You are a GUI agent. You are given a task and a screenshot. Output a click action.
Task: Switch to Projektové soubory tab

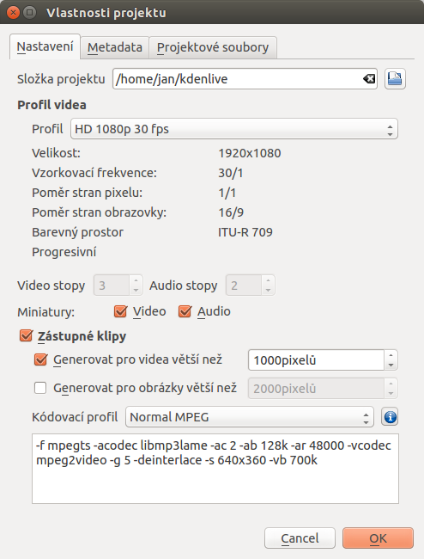213,47
